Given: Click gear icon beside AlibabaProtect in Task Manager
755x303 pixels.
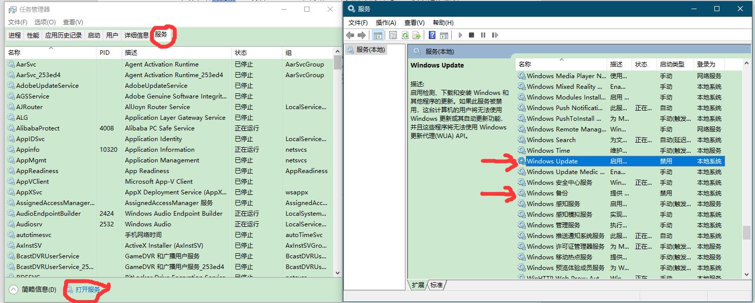Looking at the screenshot, I should point(11,128).
